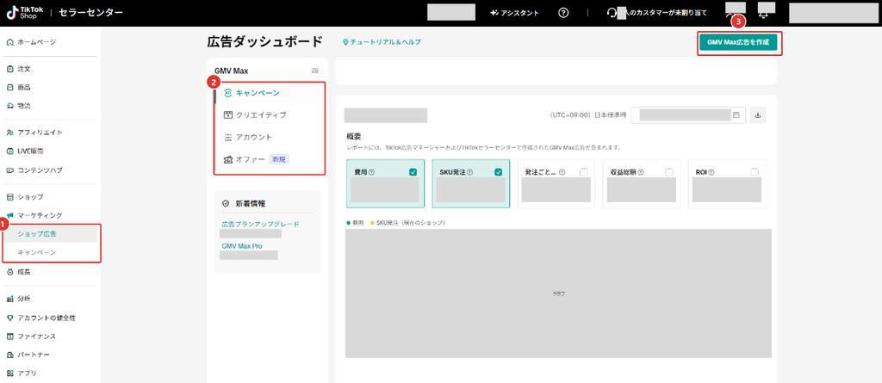Open 広告プランアップグレード link
The width and height of the screenshot is (882, 383).
260,224
